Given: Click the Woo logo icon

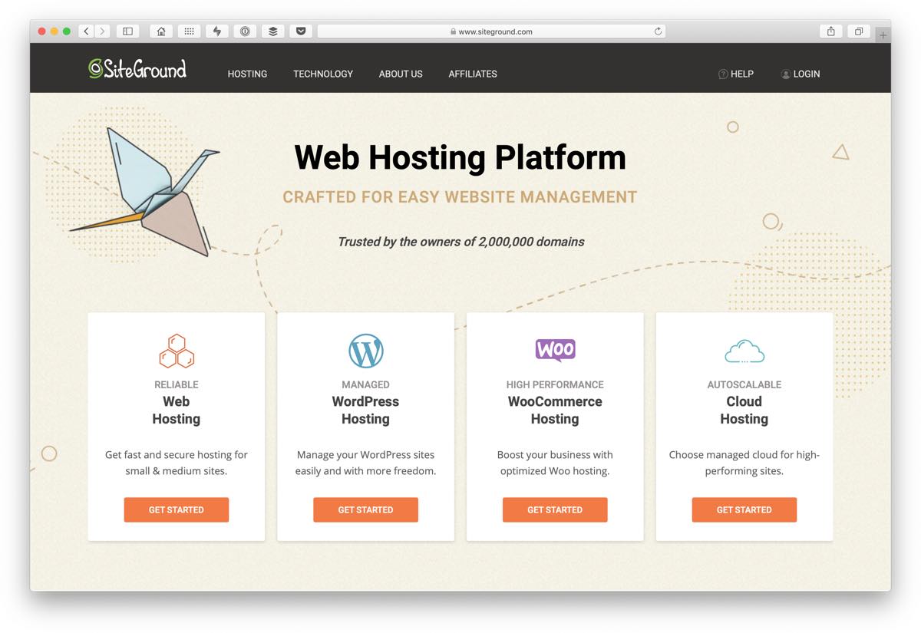Looking at the screenshot, I should coord(555,350).
